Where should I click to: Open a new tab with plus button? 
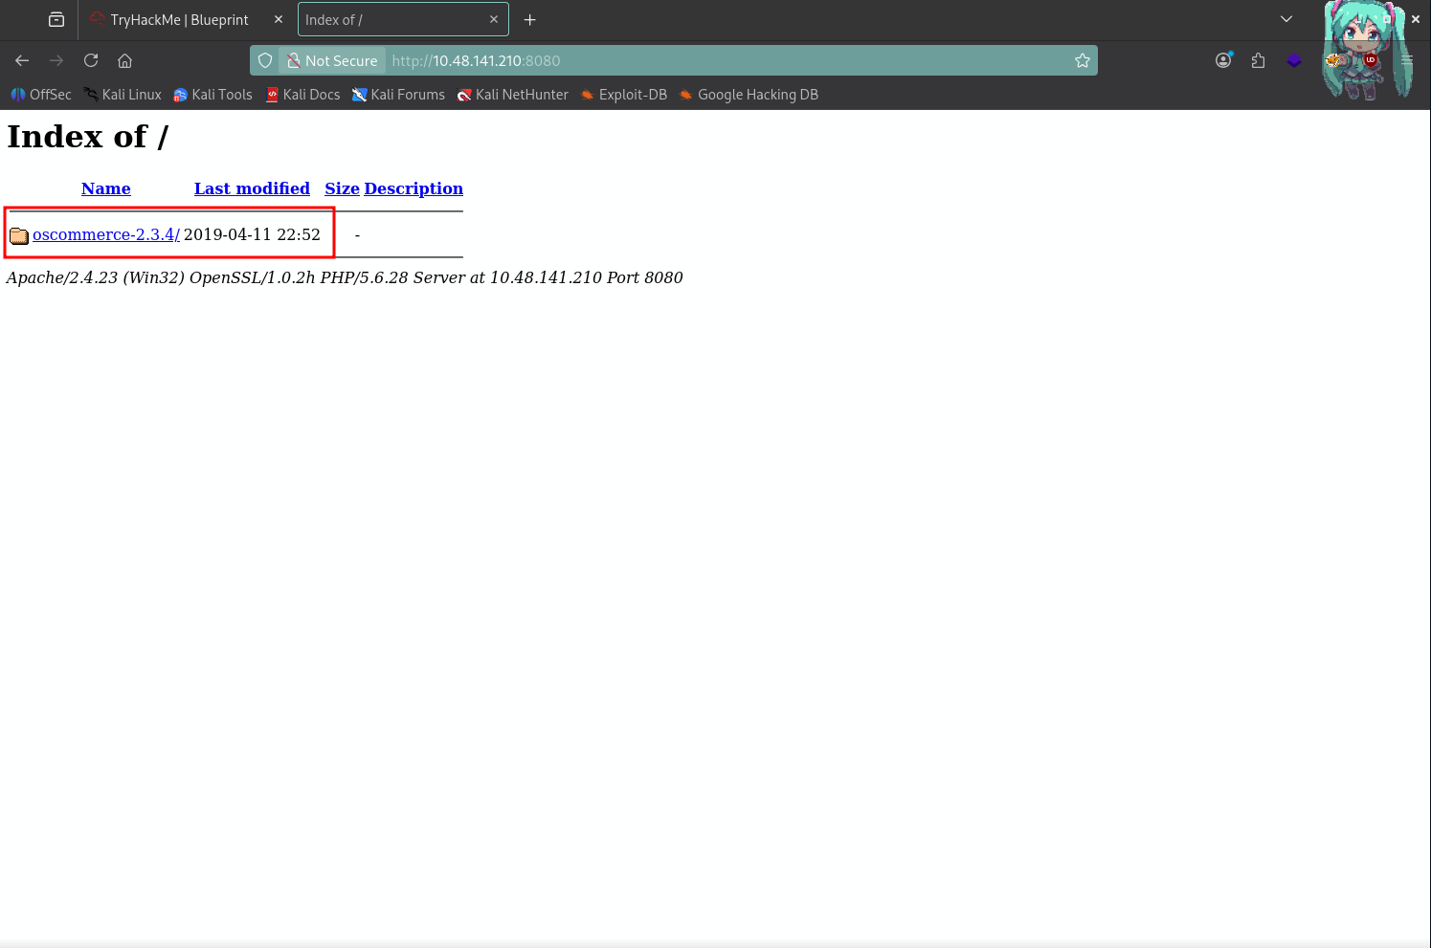(529, 19)
